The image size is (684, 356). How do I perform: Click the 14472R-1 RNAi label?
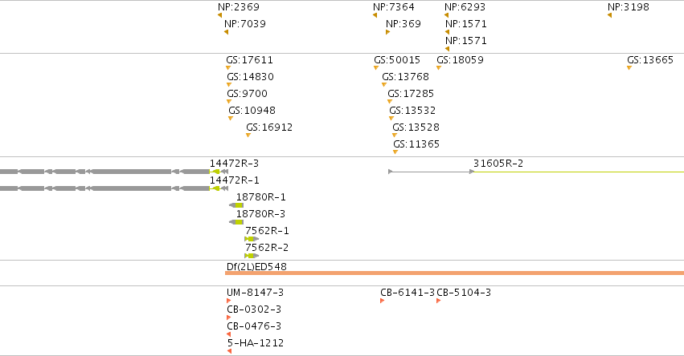[x=234, y=180]
